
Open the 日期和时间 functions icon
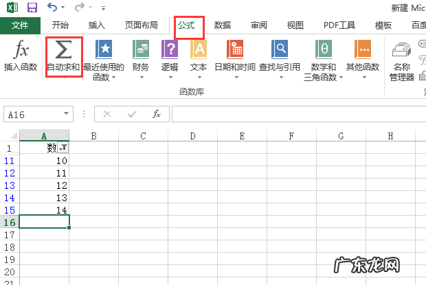coord(235,49)
